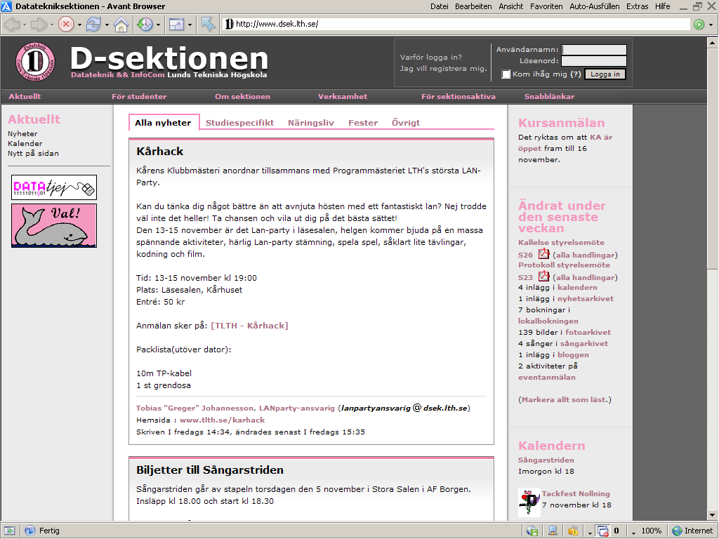This screenshot has width=719, height=539.
Task: Click the status bar icon left of Fertig
Action: click(x=10, y=531)
